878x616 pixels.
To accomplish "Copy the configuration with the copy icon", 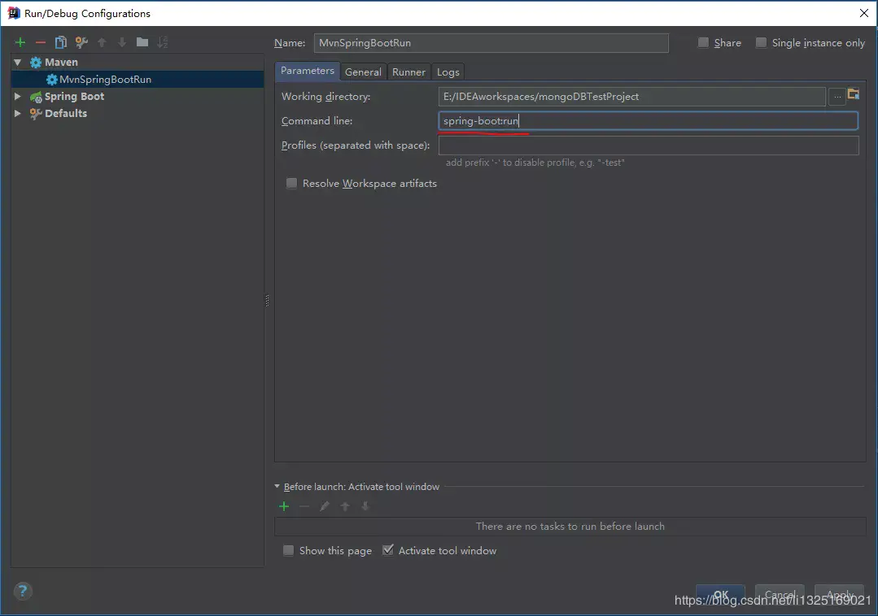I will 60,42.
